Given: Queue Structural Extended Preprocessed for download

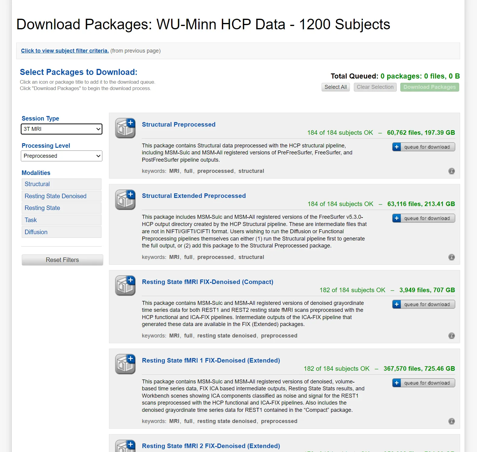Looking at the screenshot, I should (x=424, y=218).
